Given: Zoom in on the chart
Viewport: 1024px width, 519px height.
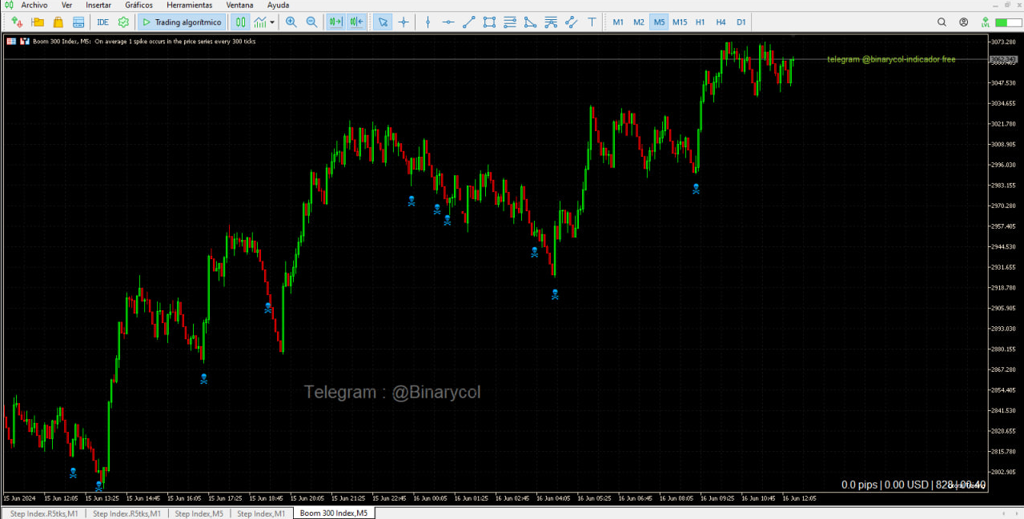Looking at the screenshot, I should click(291, 22).
